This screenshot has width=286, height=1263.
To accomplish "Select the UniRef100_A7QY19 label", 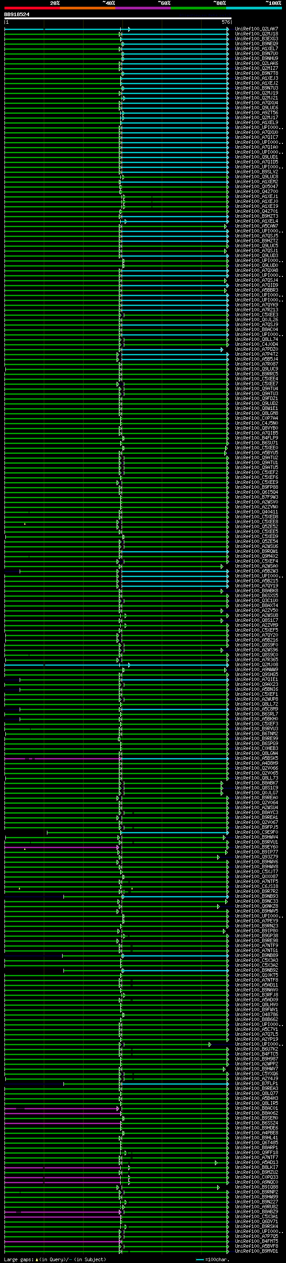I will tap(257, 586).
